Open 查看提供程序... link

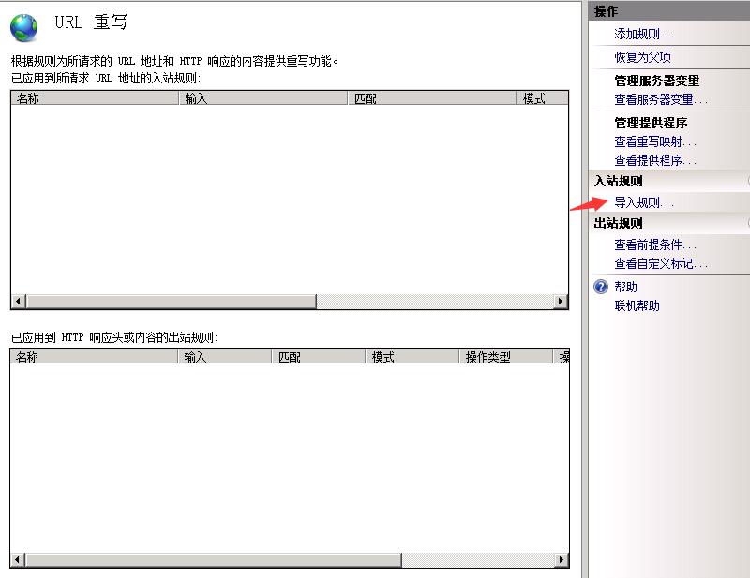[x=655, y=160]
